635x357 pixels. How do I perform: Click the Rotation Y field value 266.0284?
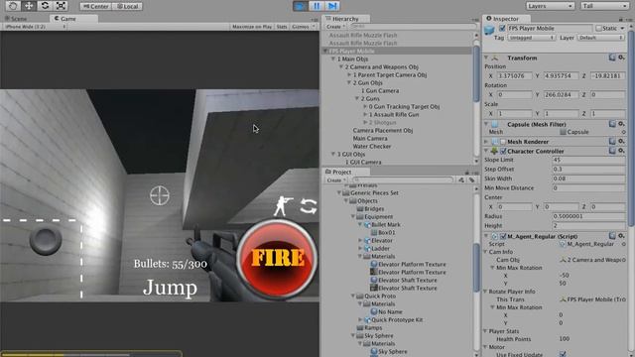(x=561, y=95)
